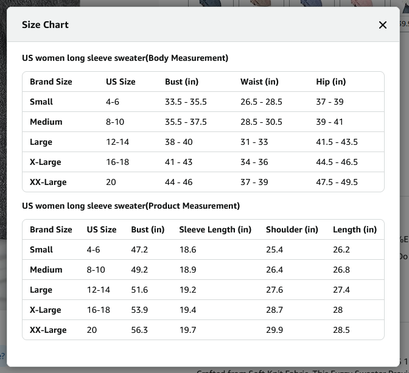Click the XX-Large product bust 56.3
409x373 pixels.
[139, 330]
